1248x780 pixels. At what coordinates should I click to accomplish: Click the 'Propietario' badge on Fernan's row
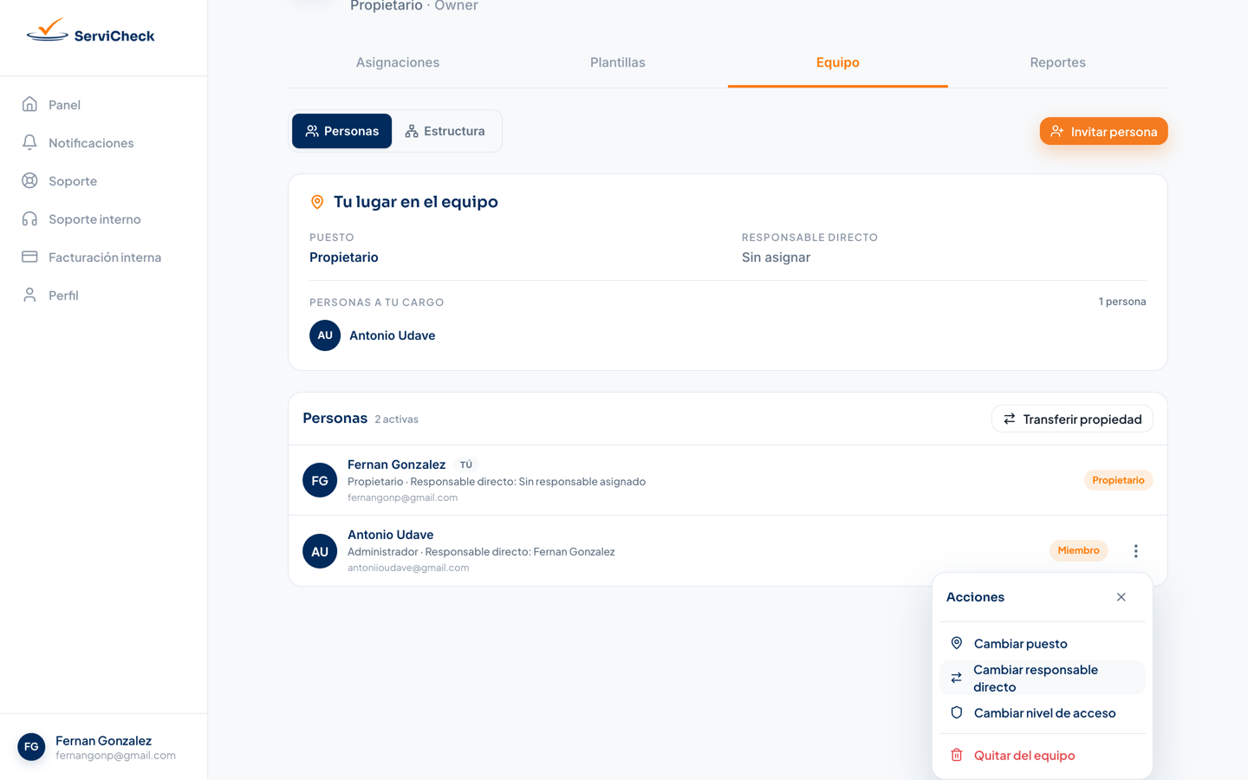[1118, 480]
